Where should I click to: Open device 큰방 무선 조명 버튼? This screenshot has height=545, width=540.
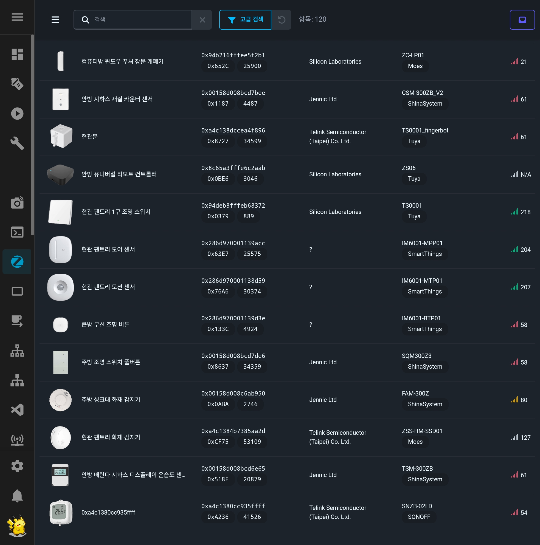106,324
